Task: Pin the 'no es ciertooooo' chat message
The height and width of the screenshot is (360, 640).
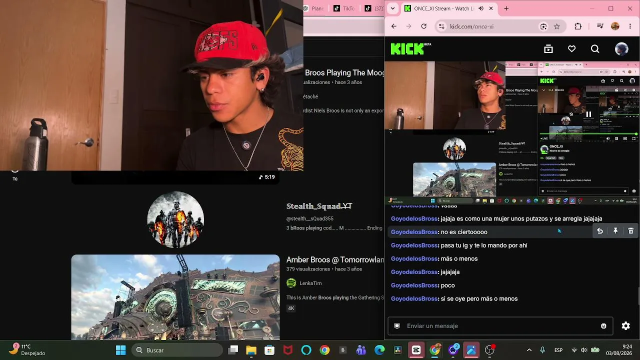Action: click(615, 230)
